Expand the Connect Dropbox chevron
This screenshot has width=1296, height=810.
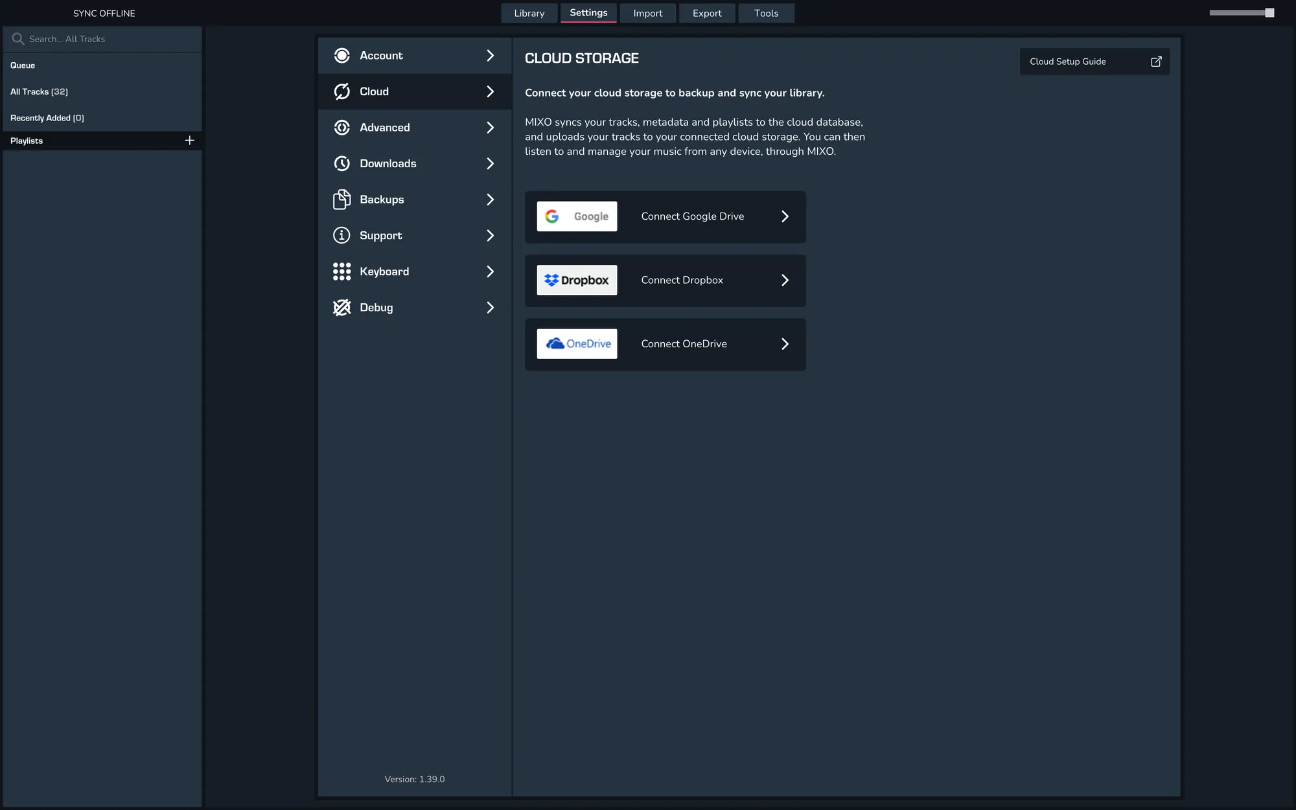(785, 280)
